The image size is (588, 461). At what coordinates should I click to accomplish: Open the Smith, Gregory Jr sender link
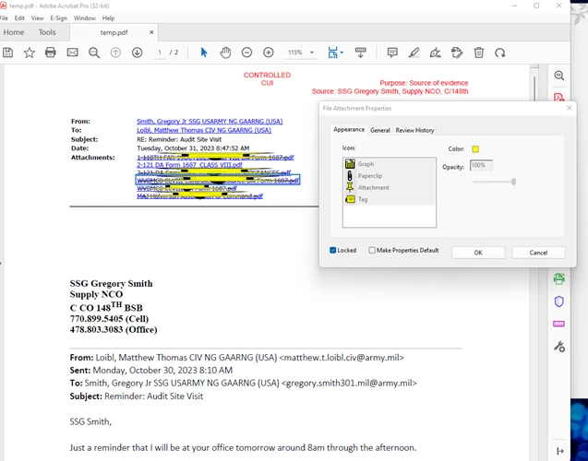point(210,122)
